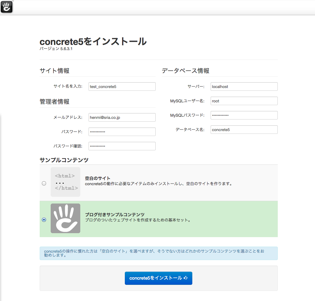Focus the パスワード確認 field
Image resolution: width=315 pixels, height=301 pixels.
click(x=122, y=146)
